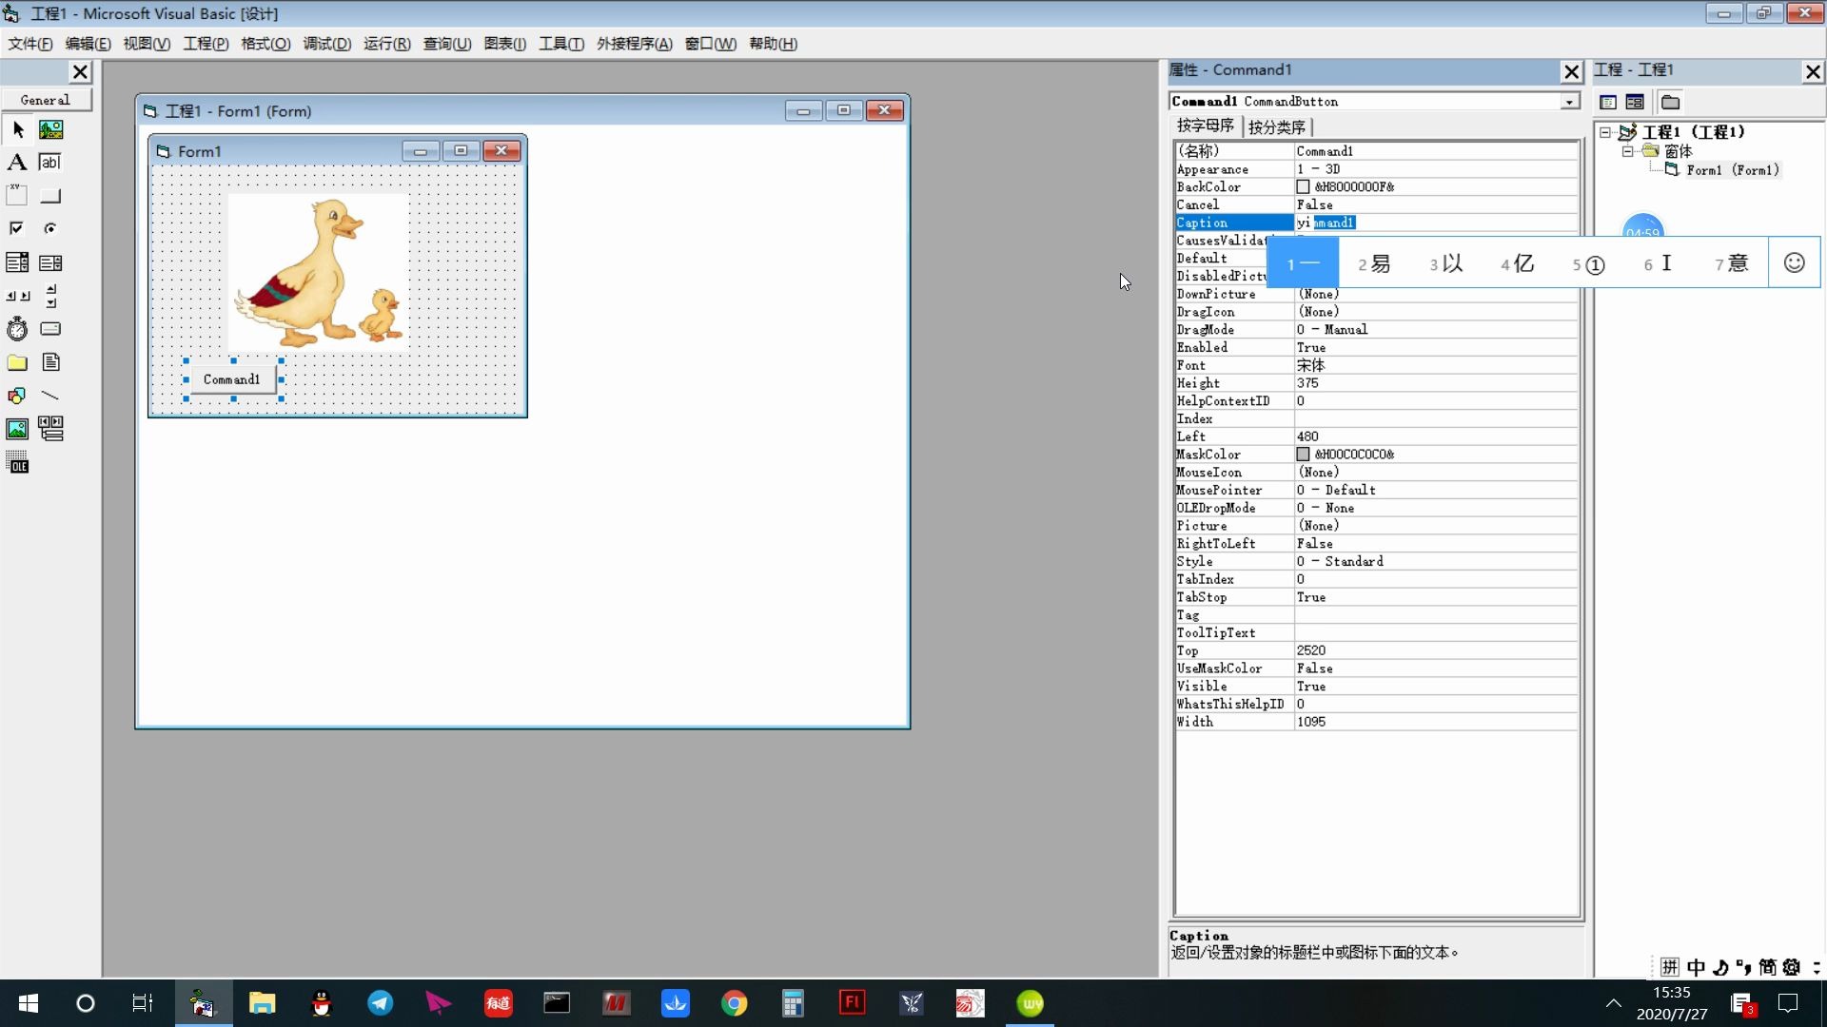Select the Frame control tool

(17, 196)
